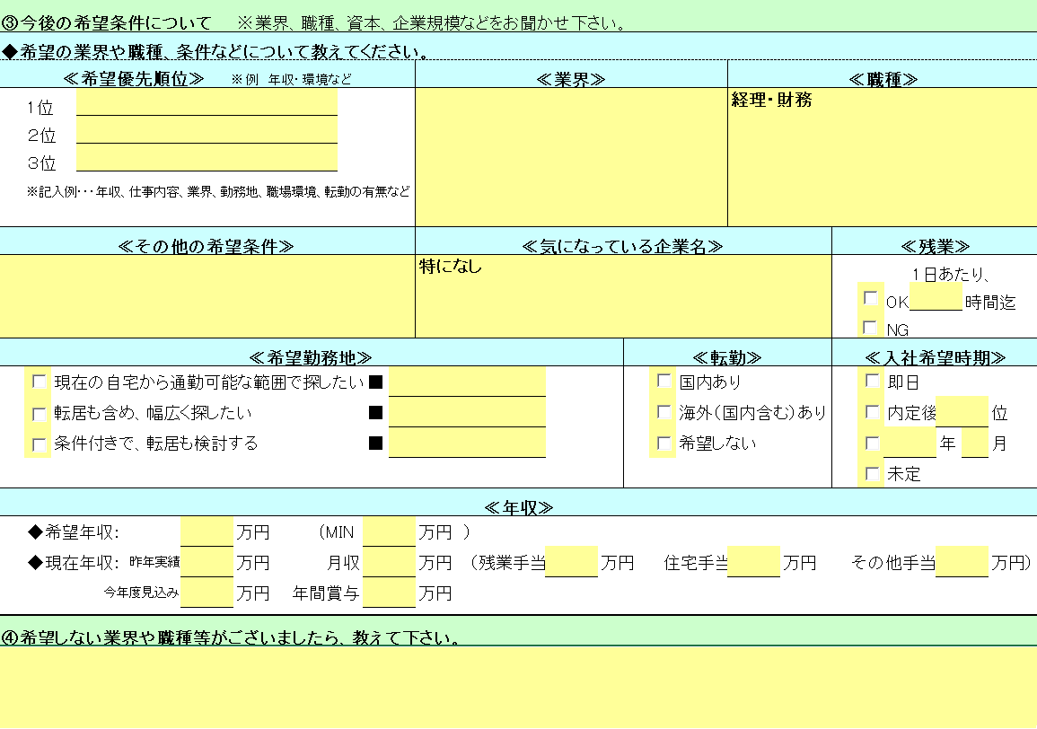The image size is (1037, 729).
Task: Click the 2位 priority input field
Action: click(207, 129)
